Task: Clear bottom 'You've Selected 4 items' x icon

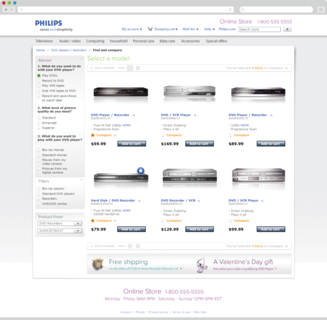Action: click(286, 246)
